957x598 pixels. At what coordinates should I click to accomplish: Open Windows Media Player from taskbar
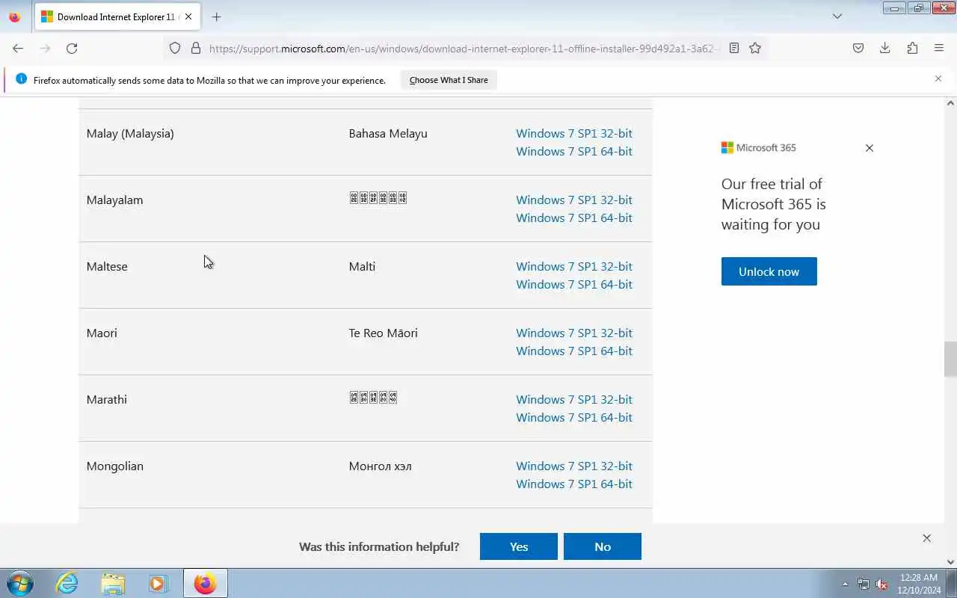tap(158, 583)
